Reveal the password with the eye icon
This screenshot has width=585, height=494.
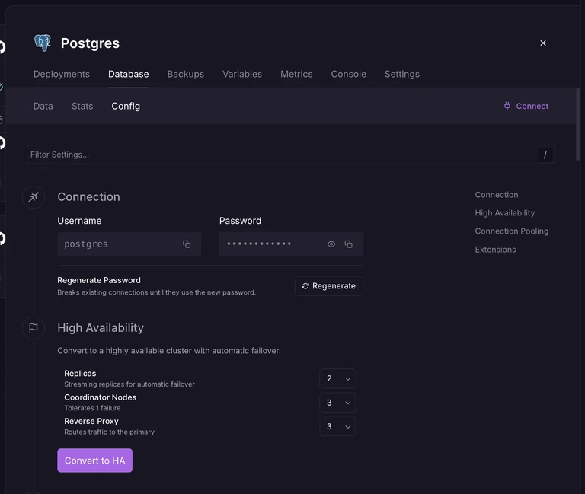click(x=331, y=244)
